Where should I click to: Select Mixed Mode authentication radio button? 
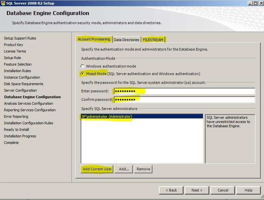pos(82,73)
